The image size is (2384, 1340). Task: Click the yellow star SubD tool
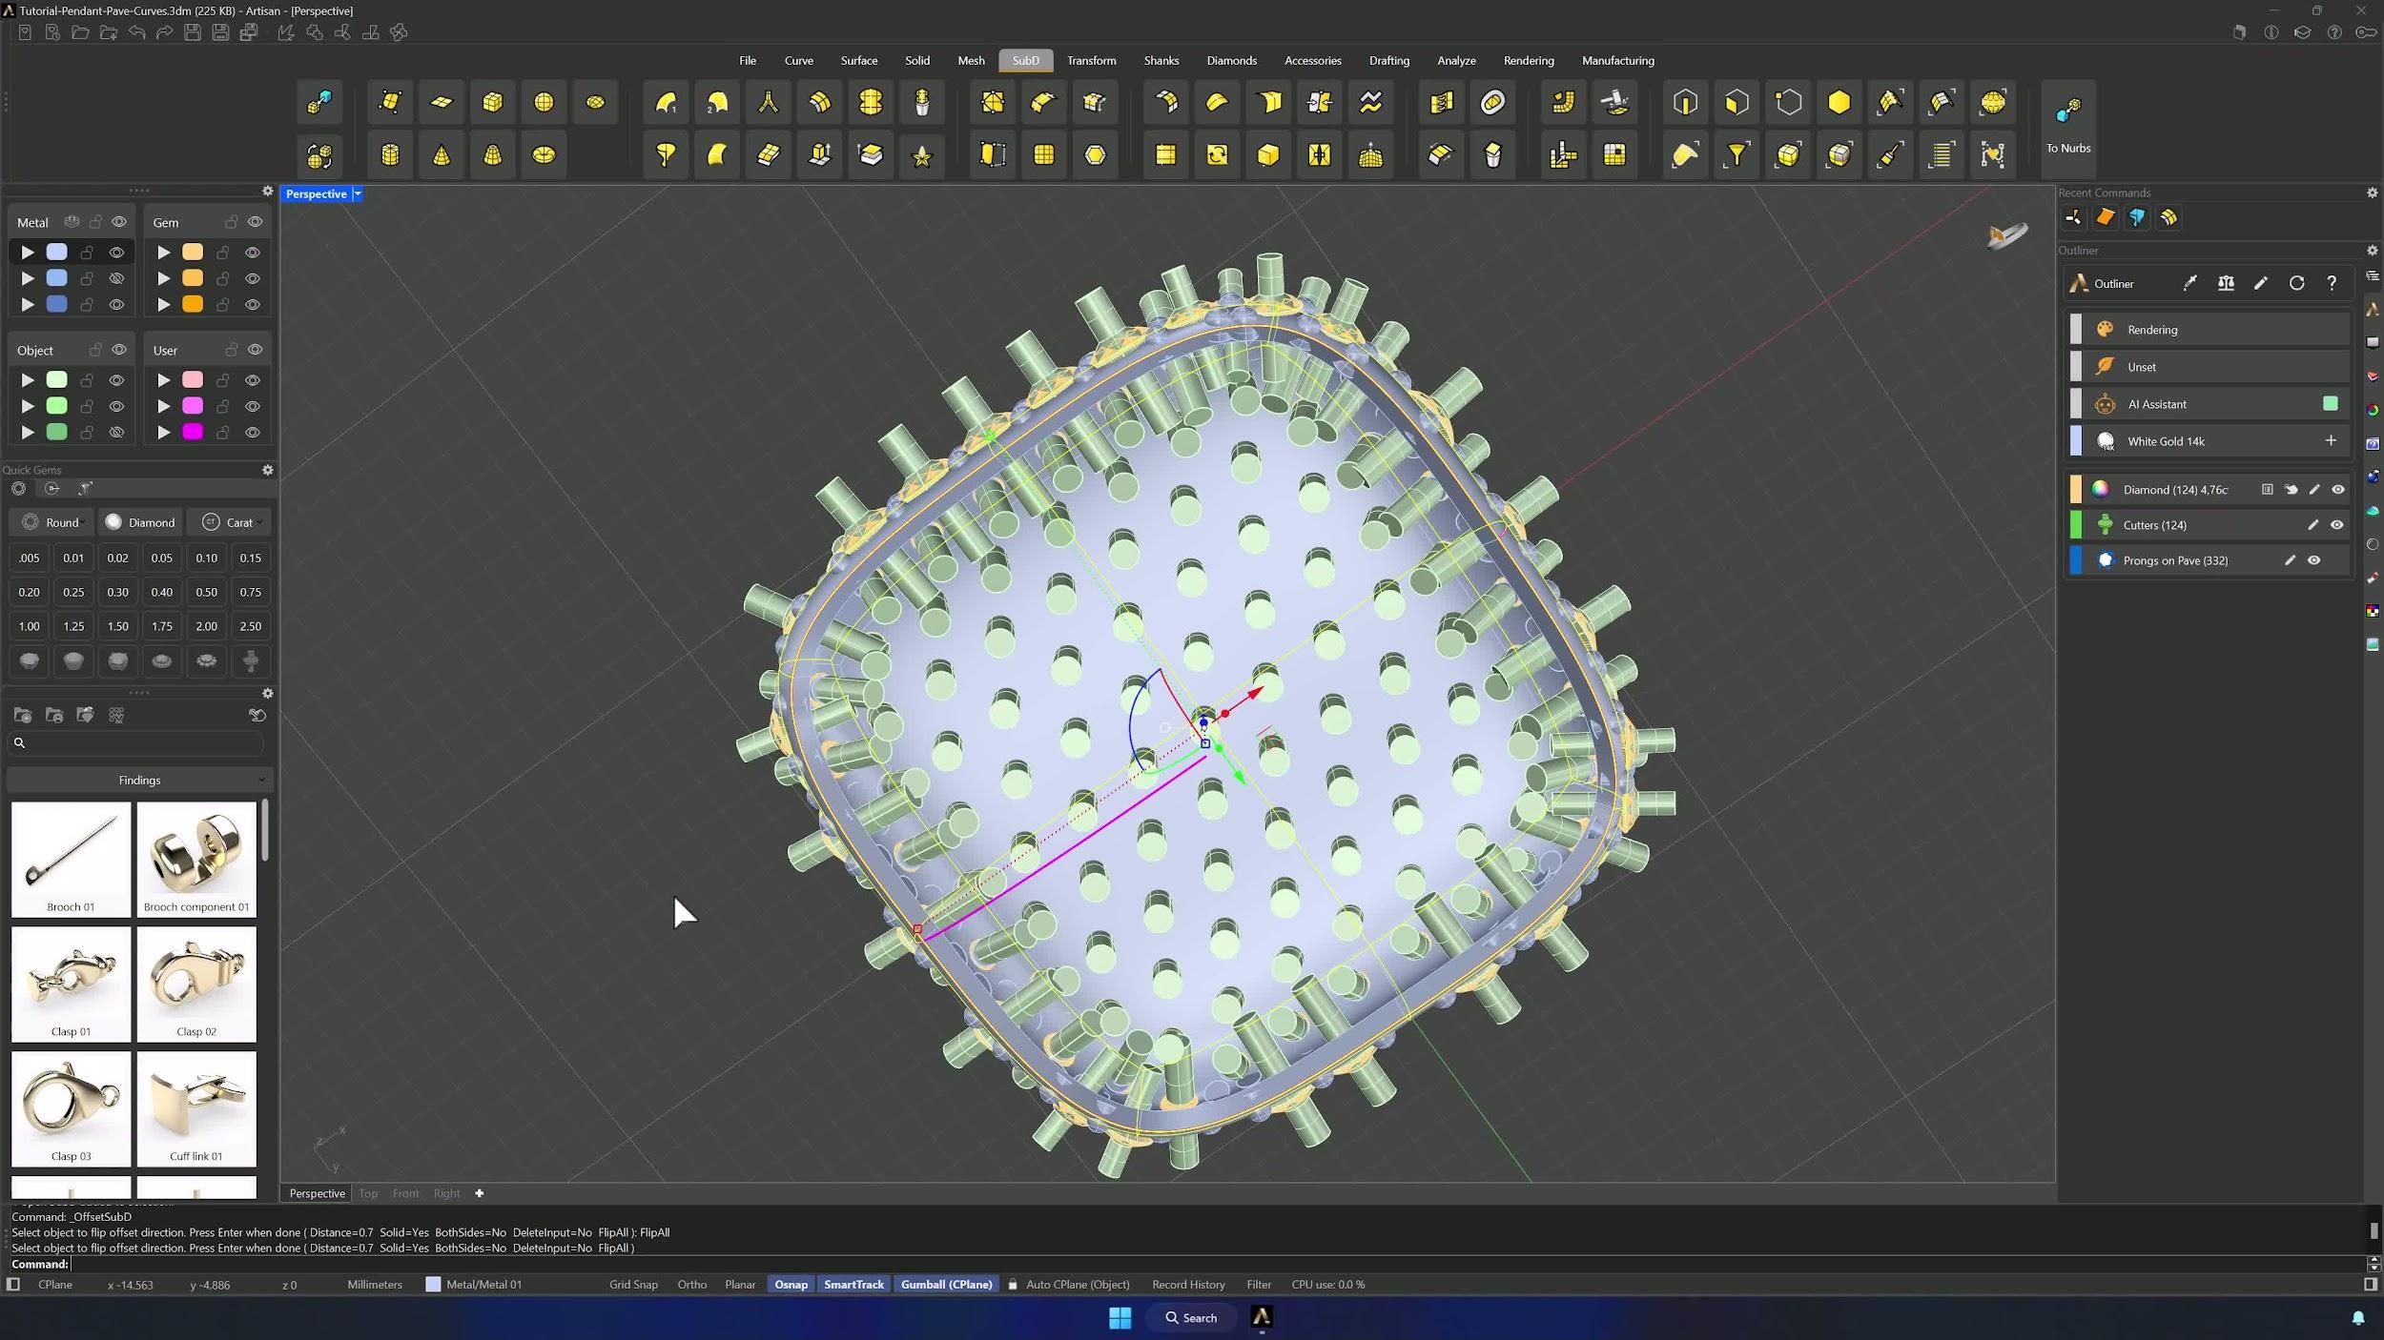[x=922, y=154]
